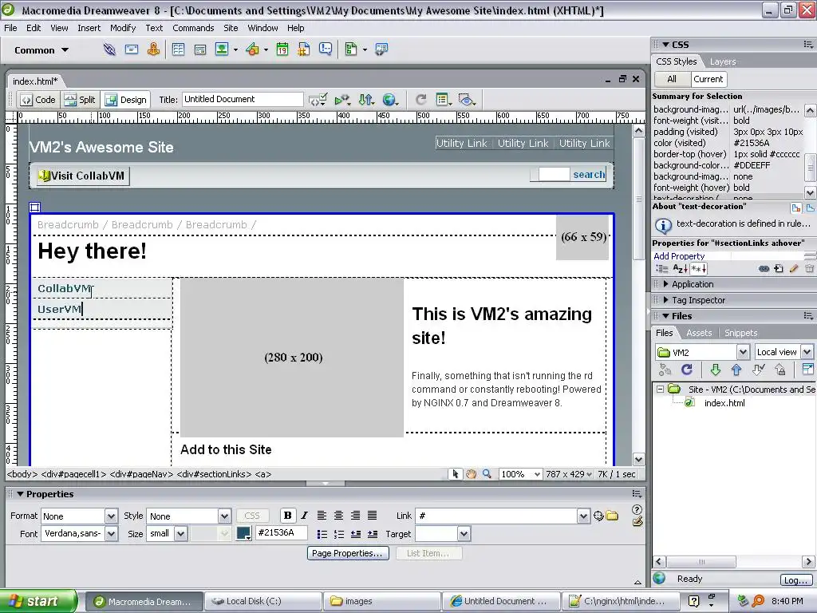The image size is (817, 613).
Task: Insert Div Tag icon
Action: (x=200, y=49)
